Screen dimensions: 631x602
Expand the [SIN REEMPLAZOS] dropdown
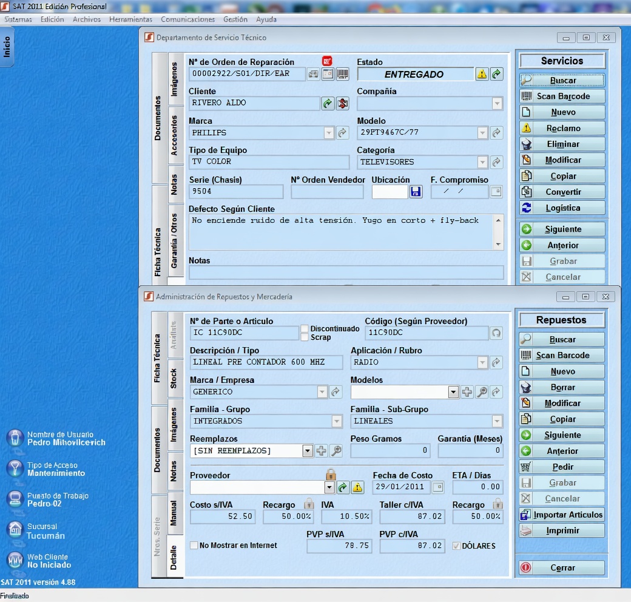308,451
